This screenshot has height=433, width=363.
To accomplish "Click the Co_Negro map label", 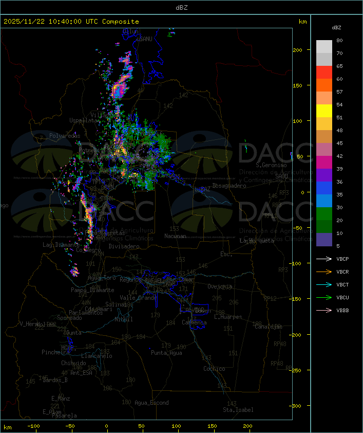I will point(88,249).
